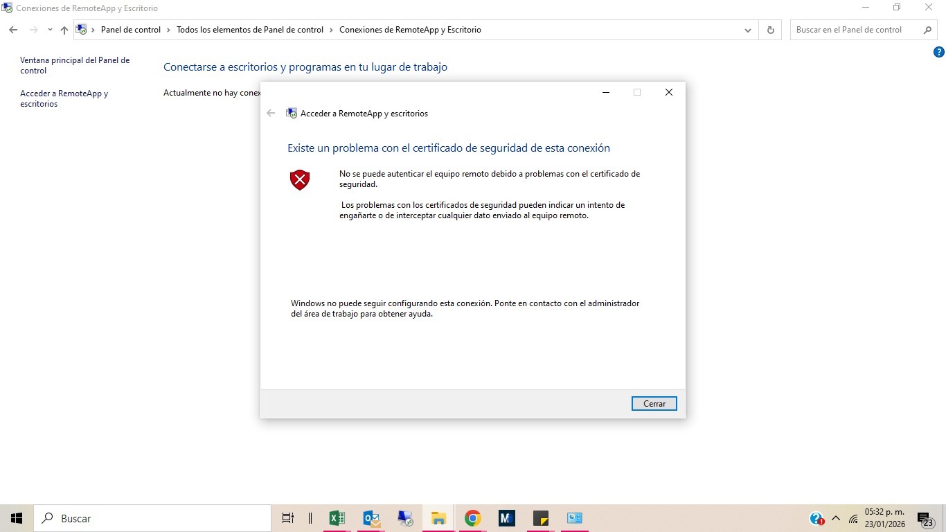Expand the chevron after Panel de control breadcrumb

[168, 30]
